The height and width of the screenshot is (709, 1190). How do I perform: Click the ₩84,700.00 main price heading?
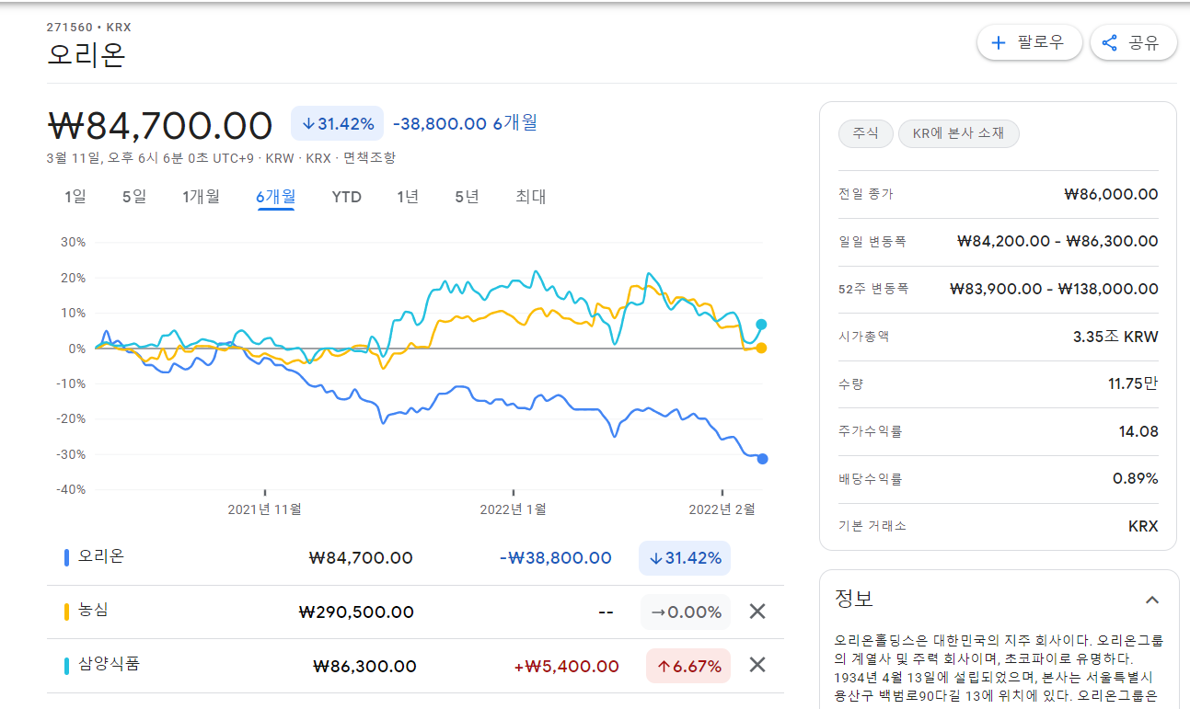click(160, 125)
